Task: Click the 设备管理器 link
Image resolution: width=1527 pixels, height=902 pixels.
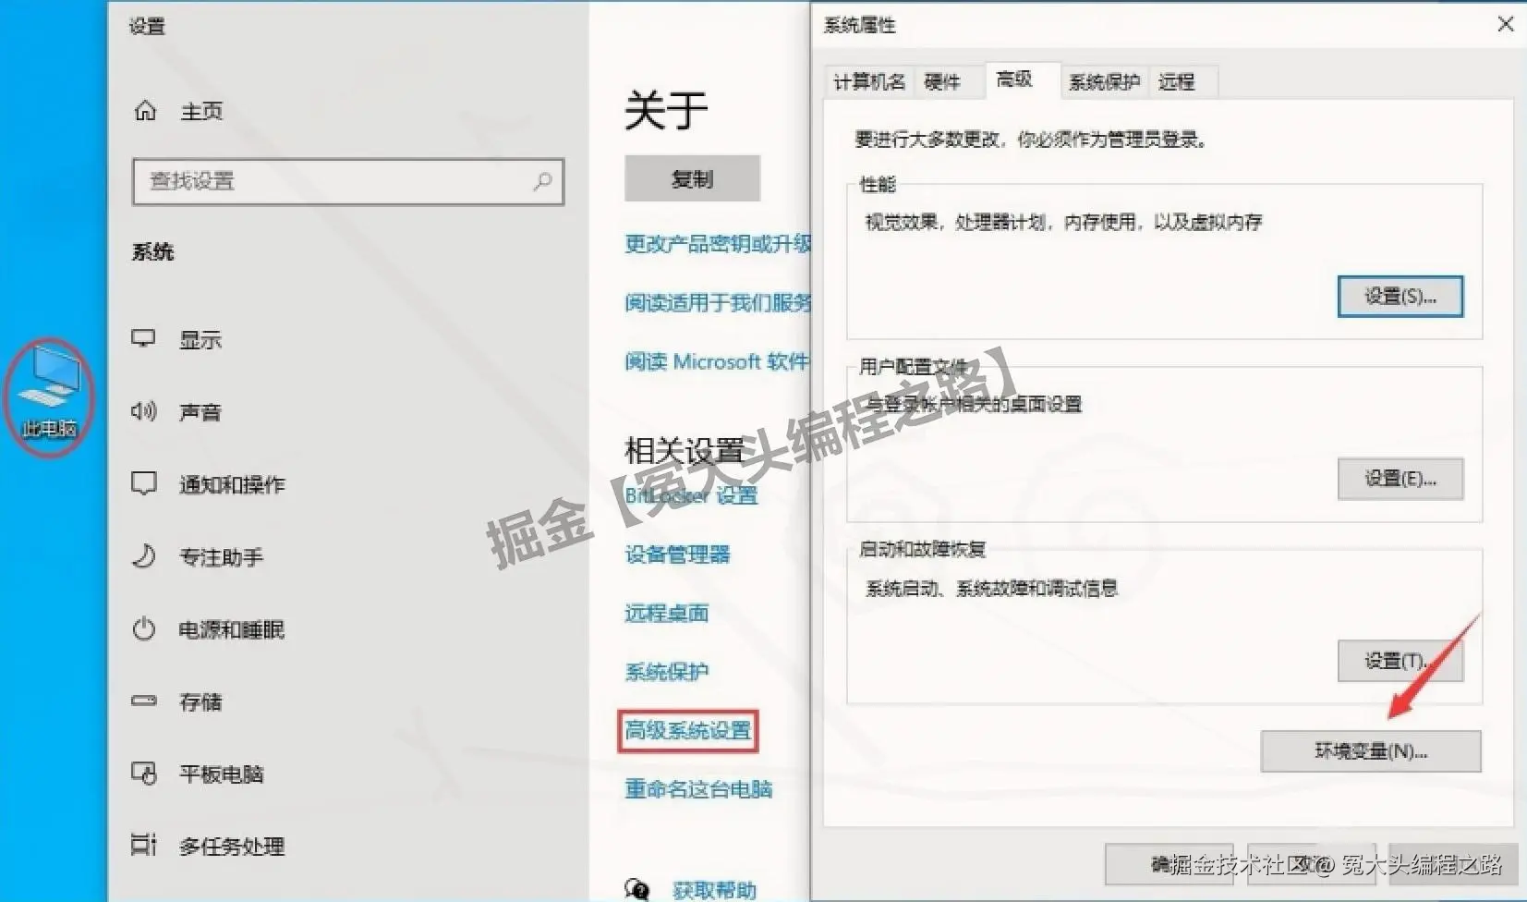Action: (678, 555)
